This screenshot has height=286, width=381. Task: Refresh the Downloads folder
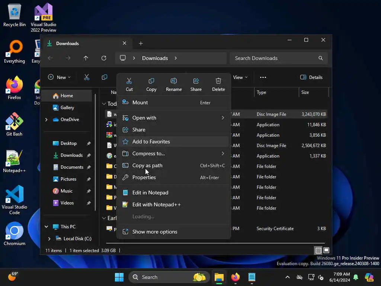tap(104, 58)
